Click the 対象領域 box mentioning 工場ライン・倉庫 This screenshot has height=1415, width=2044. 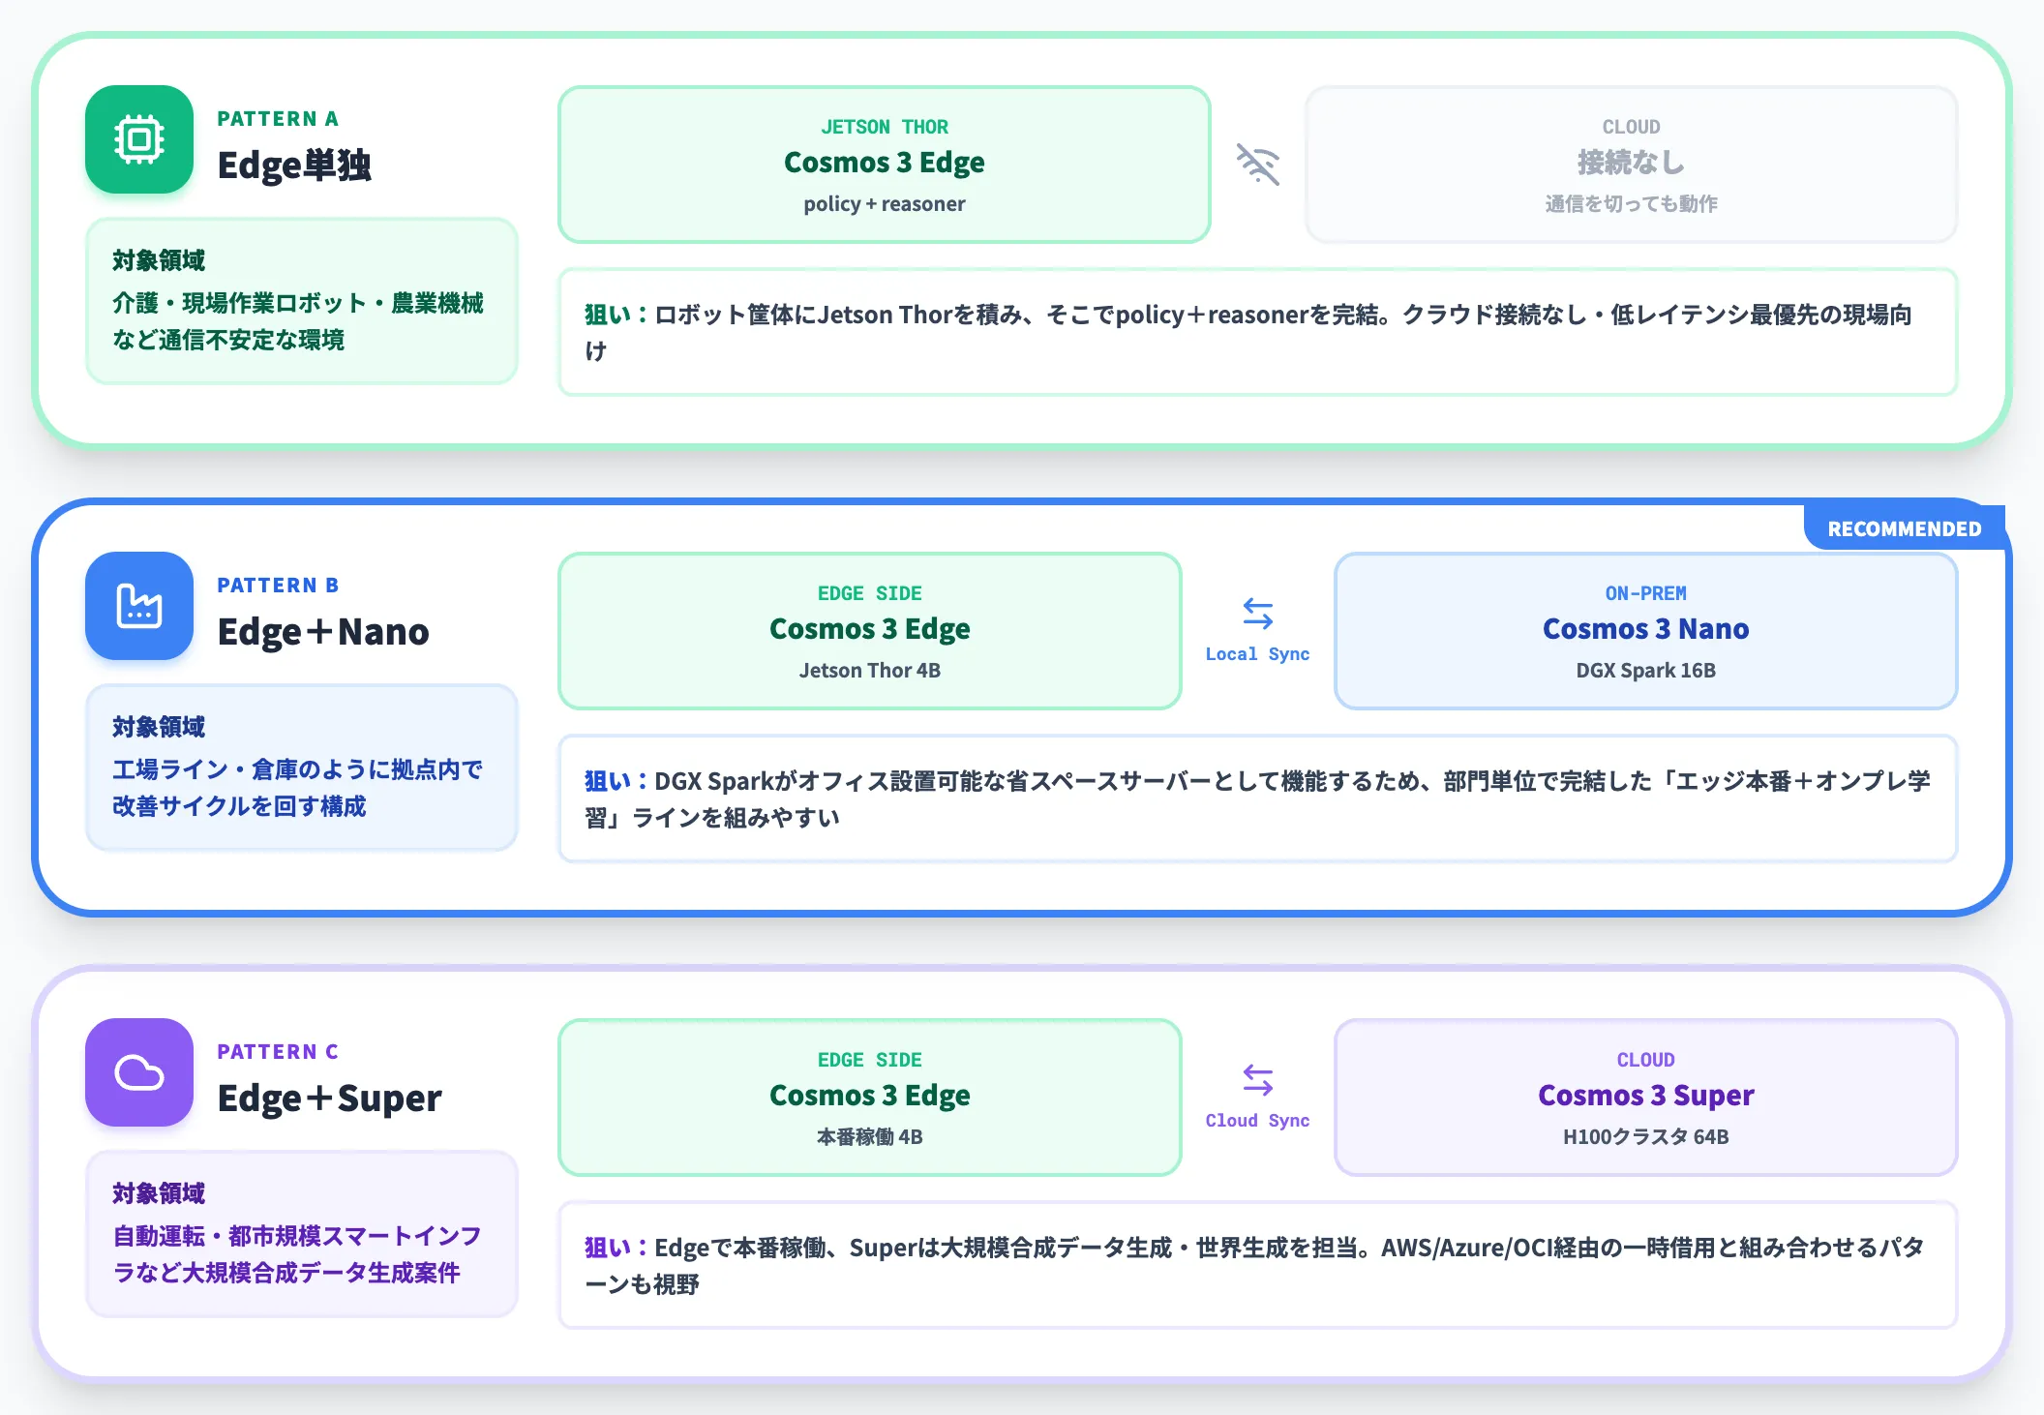302,768
